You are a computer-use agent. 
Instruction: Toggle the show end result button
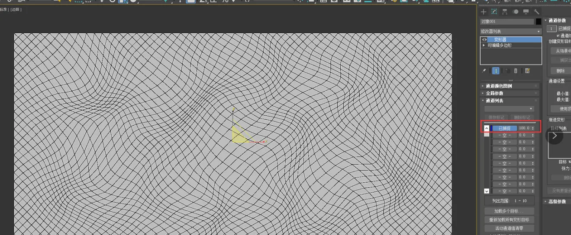(x=496, y=71)
